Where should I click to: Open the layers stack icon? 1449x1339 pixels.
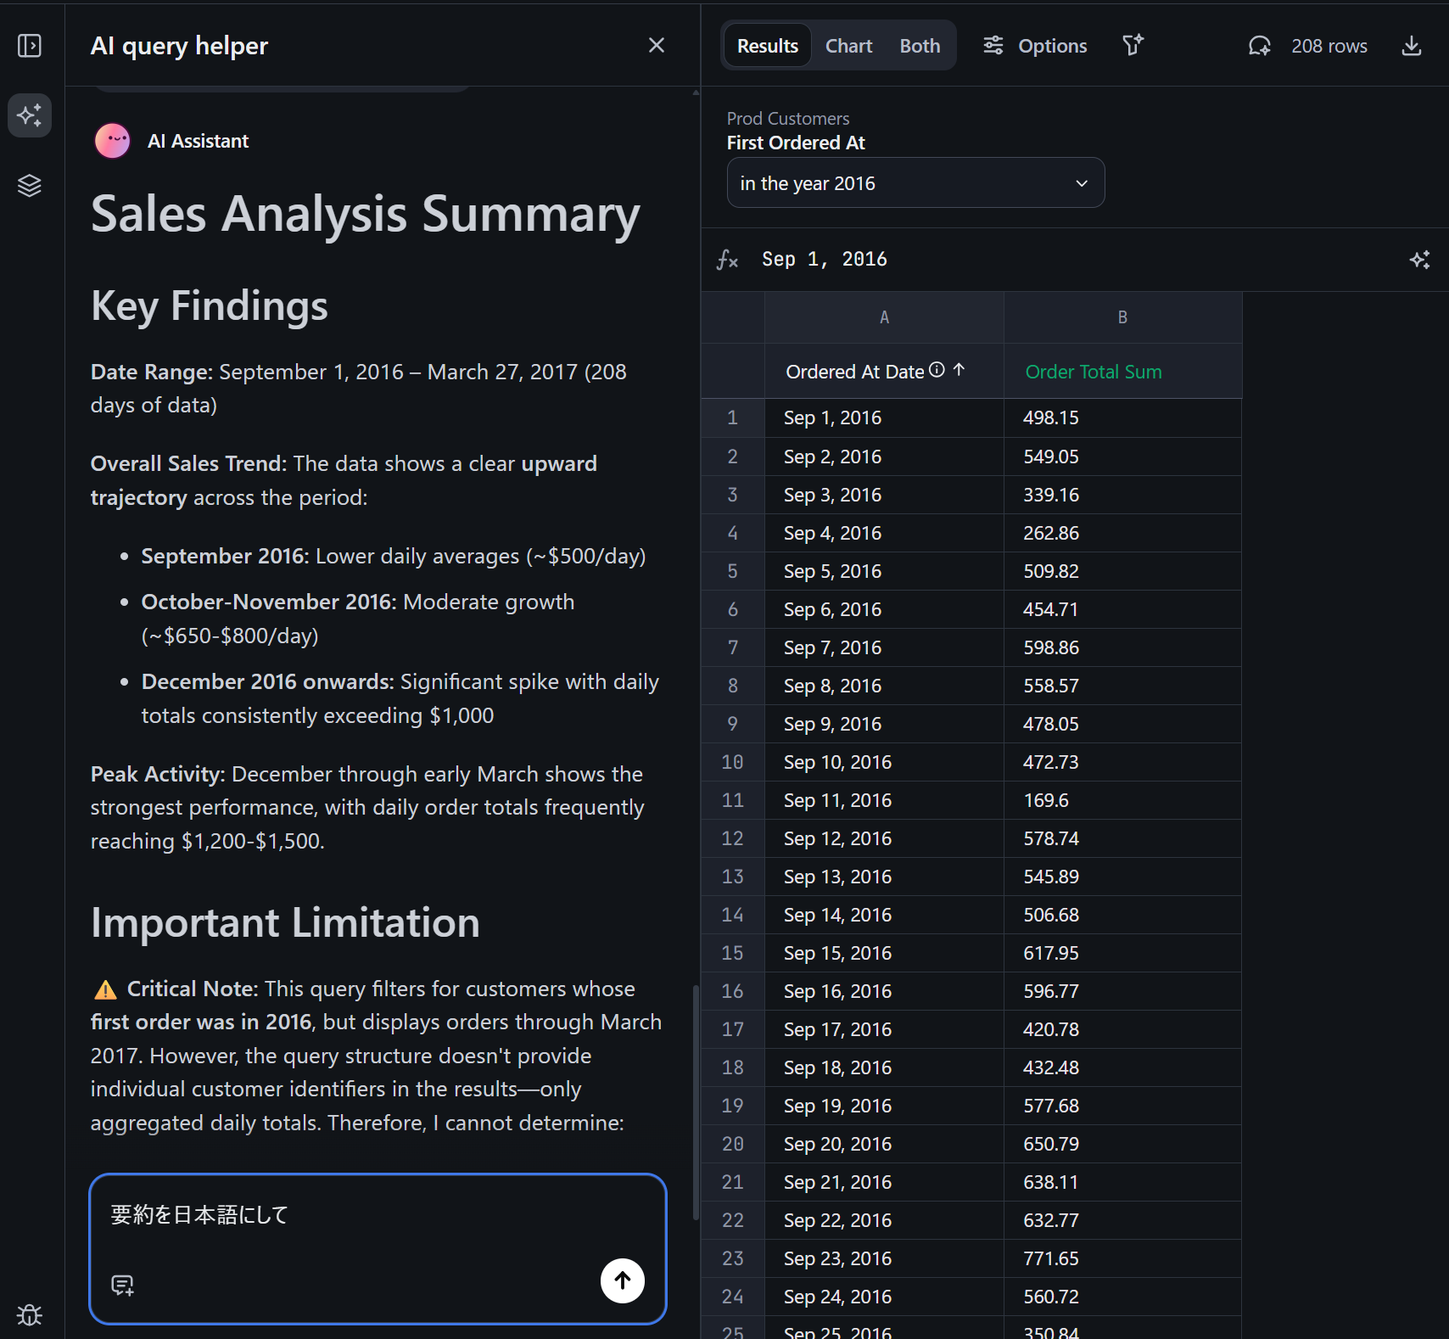click(x=30, y=185)
